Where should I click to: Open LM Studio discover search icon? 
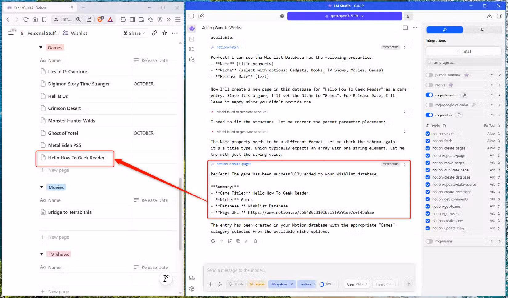(192, 60)
